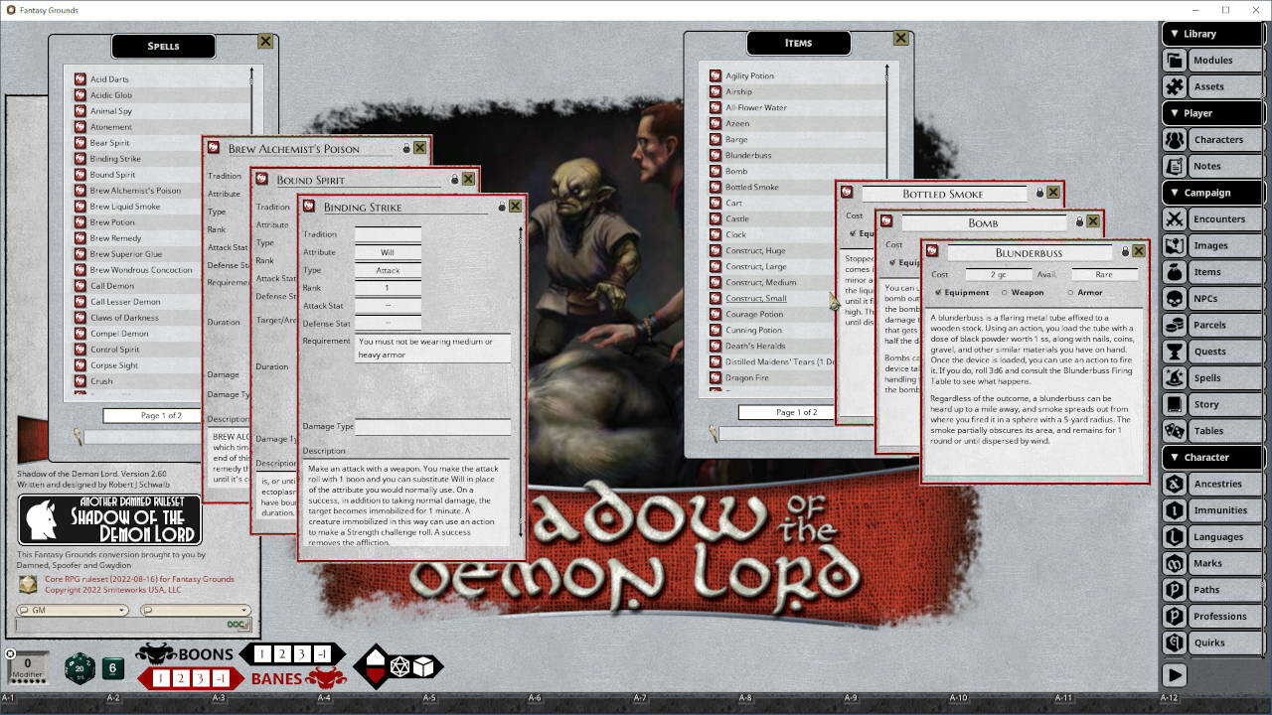Open the Spells campaign panel
The image size is (1272, 715).
pyautogui.click(x=1223, y=377)
